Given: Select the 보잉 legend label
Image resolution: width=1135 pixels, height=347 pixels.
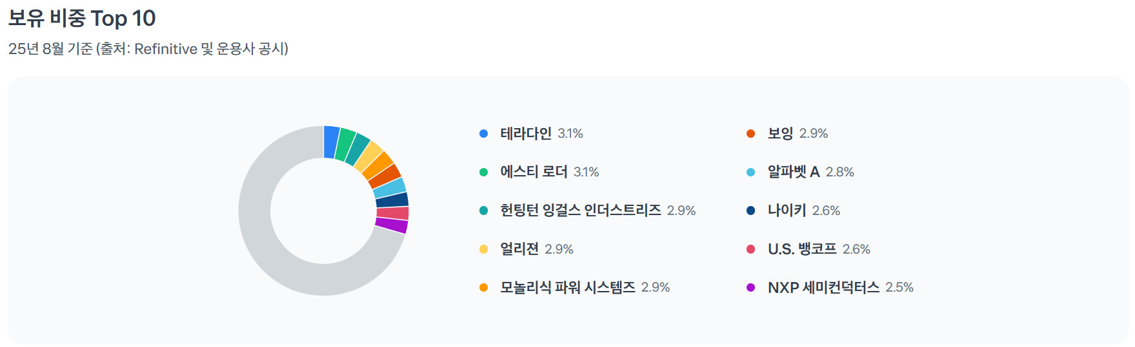Looking at the screenshot, I should [780, 134].
